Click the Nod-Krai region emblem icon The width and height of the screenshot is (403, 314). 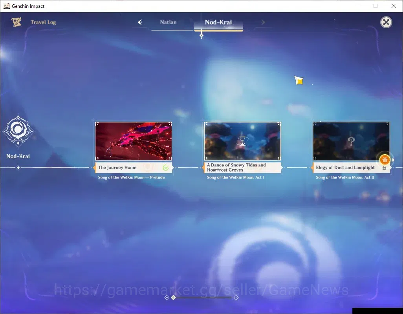[x=18, y=131]
